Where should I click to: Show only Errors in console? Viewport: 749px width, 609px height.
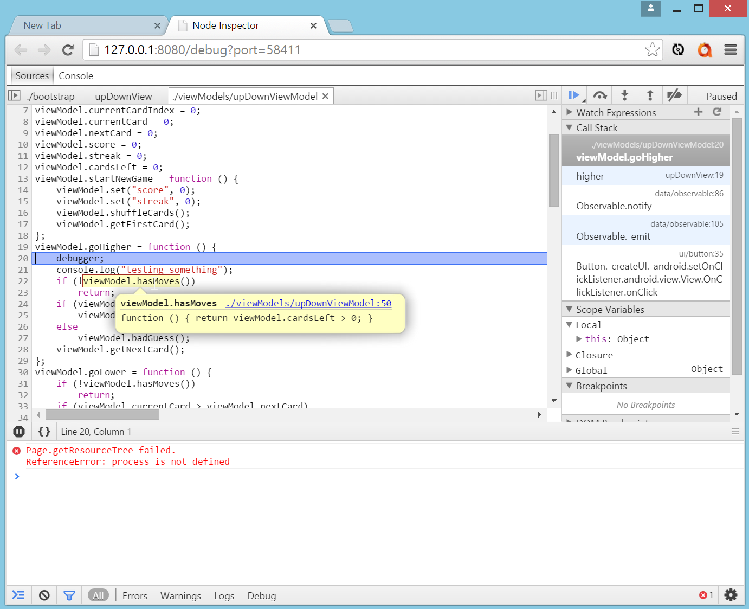tap(135, 595)
